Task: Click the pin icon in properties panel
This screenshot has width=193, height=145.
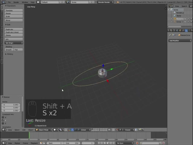Action: coord(170,35)
